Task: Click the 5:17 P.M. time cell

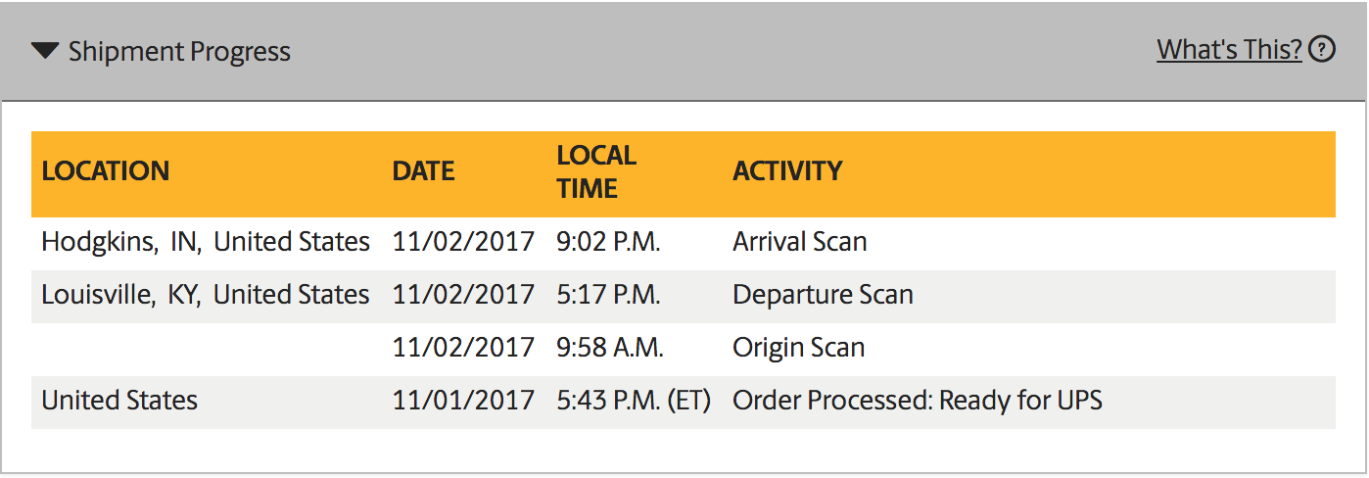Action: (x=607, y=295)
